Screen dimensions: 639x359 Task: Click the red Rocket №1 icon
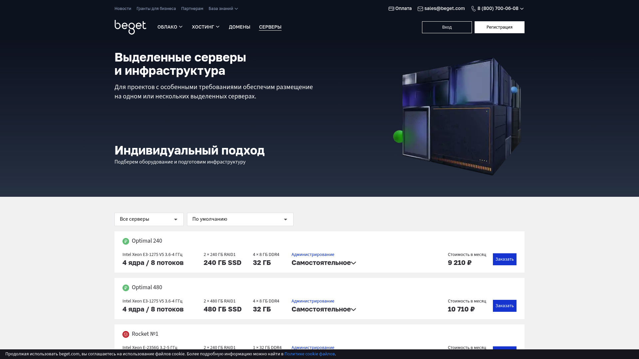point(125,334)
